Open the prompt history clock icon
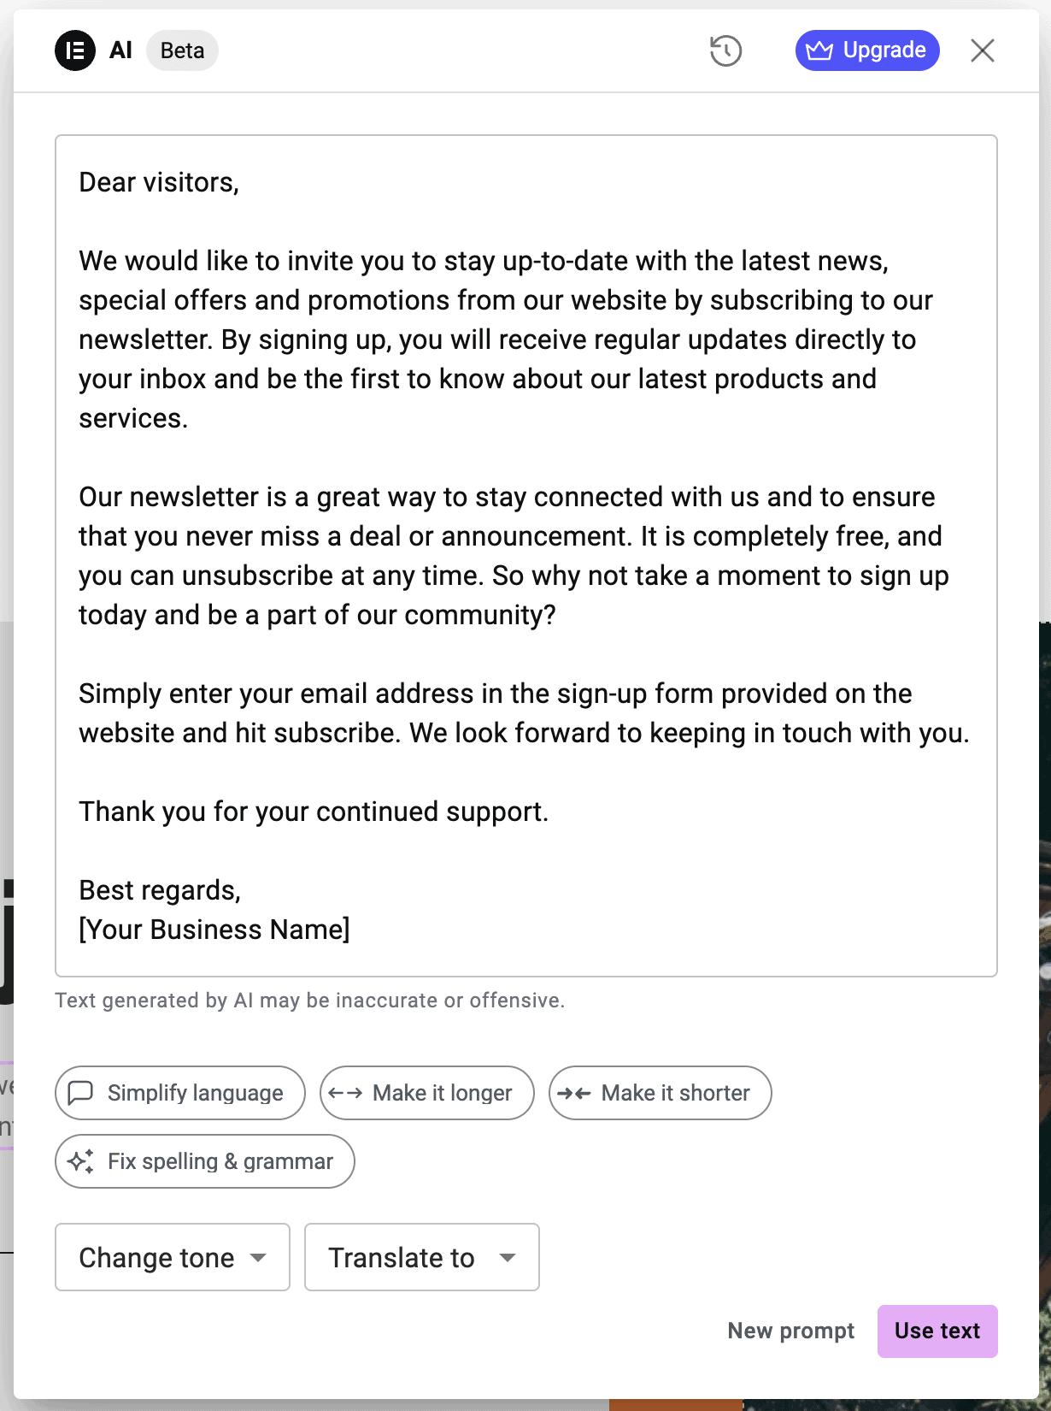Screen dimensions: 1051x1411 point(725,50)
